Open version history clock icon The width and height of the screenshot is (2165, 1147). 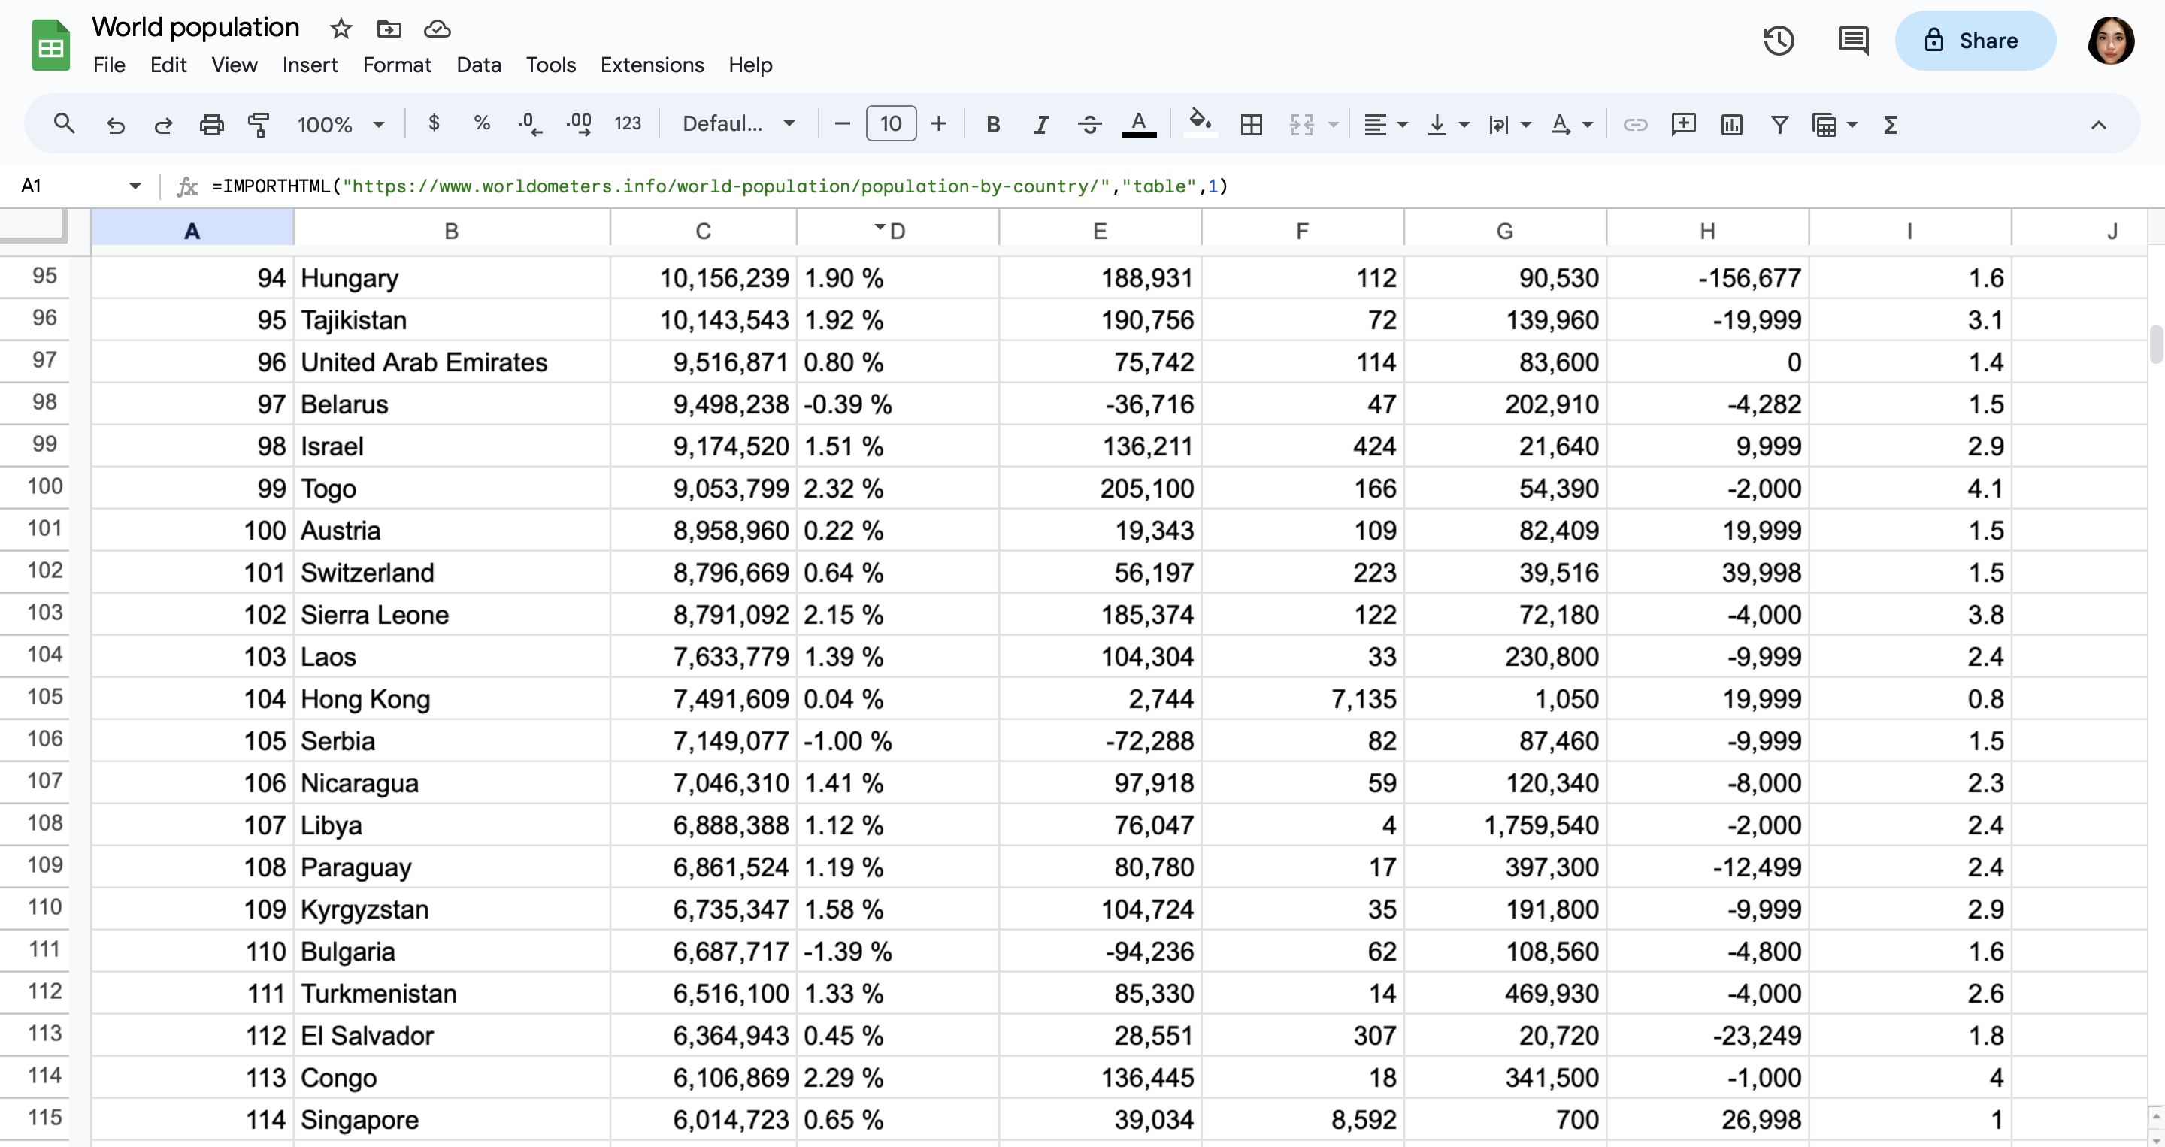(x=1779, y=41)
